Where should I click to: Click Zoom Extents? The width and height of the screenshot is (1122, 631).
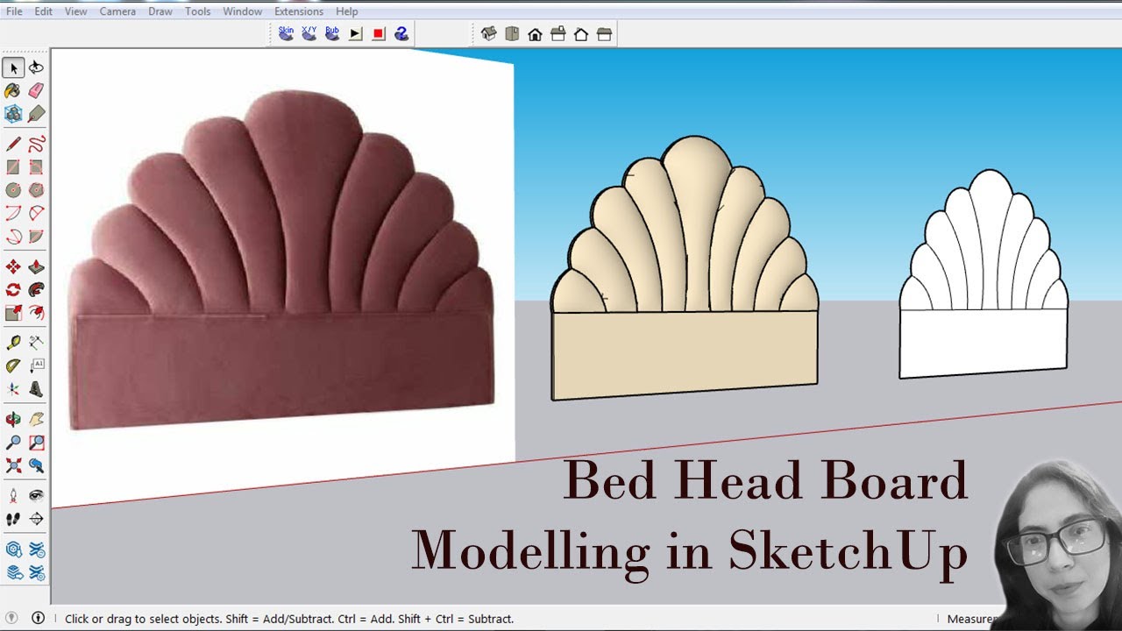coord(13,465)
